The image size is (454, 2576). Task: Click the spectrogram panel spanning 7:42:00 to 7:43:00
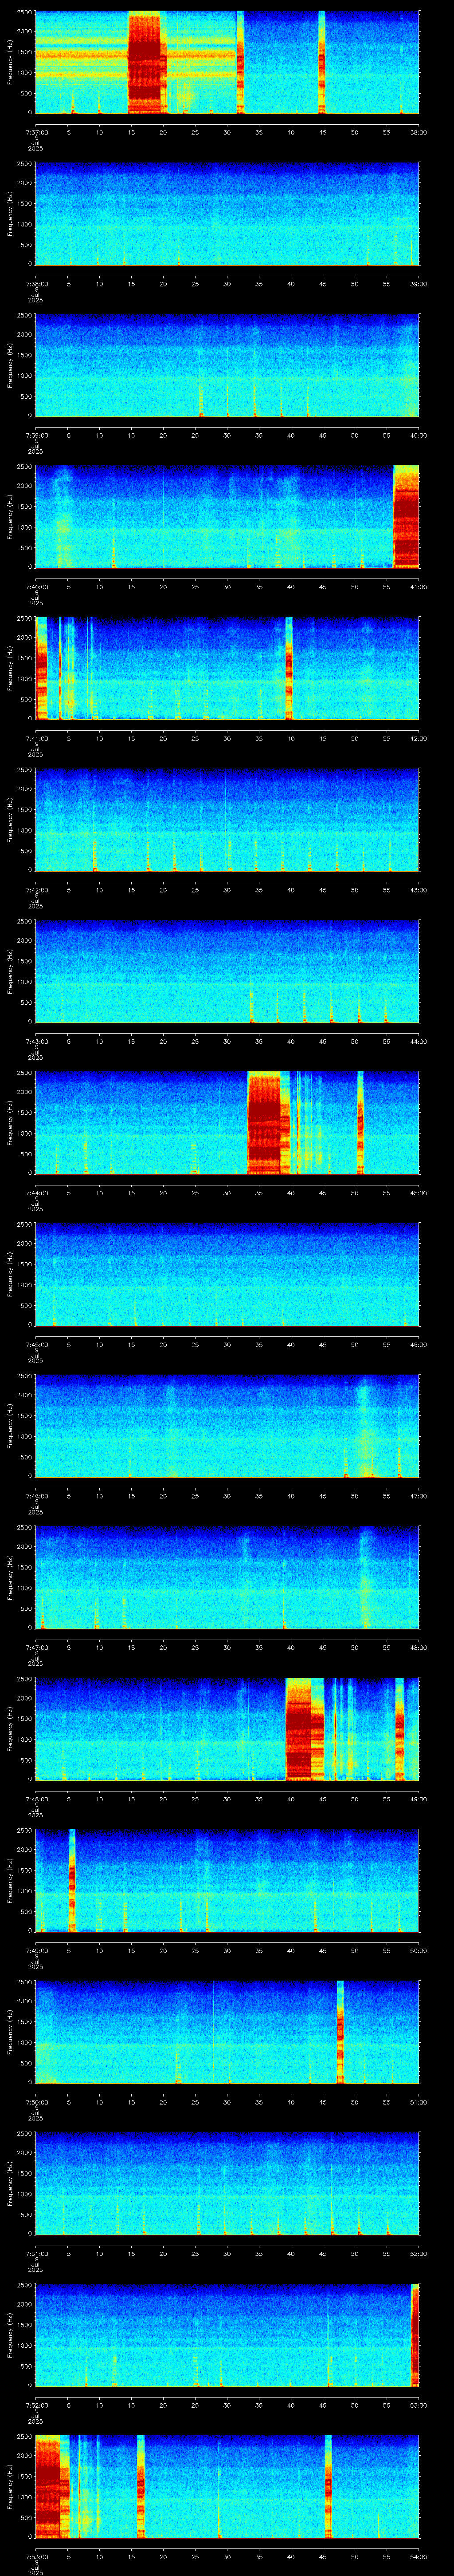pos(227,821)
